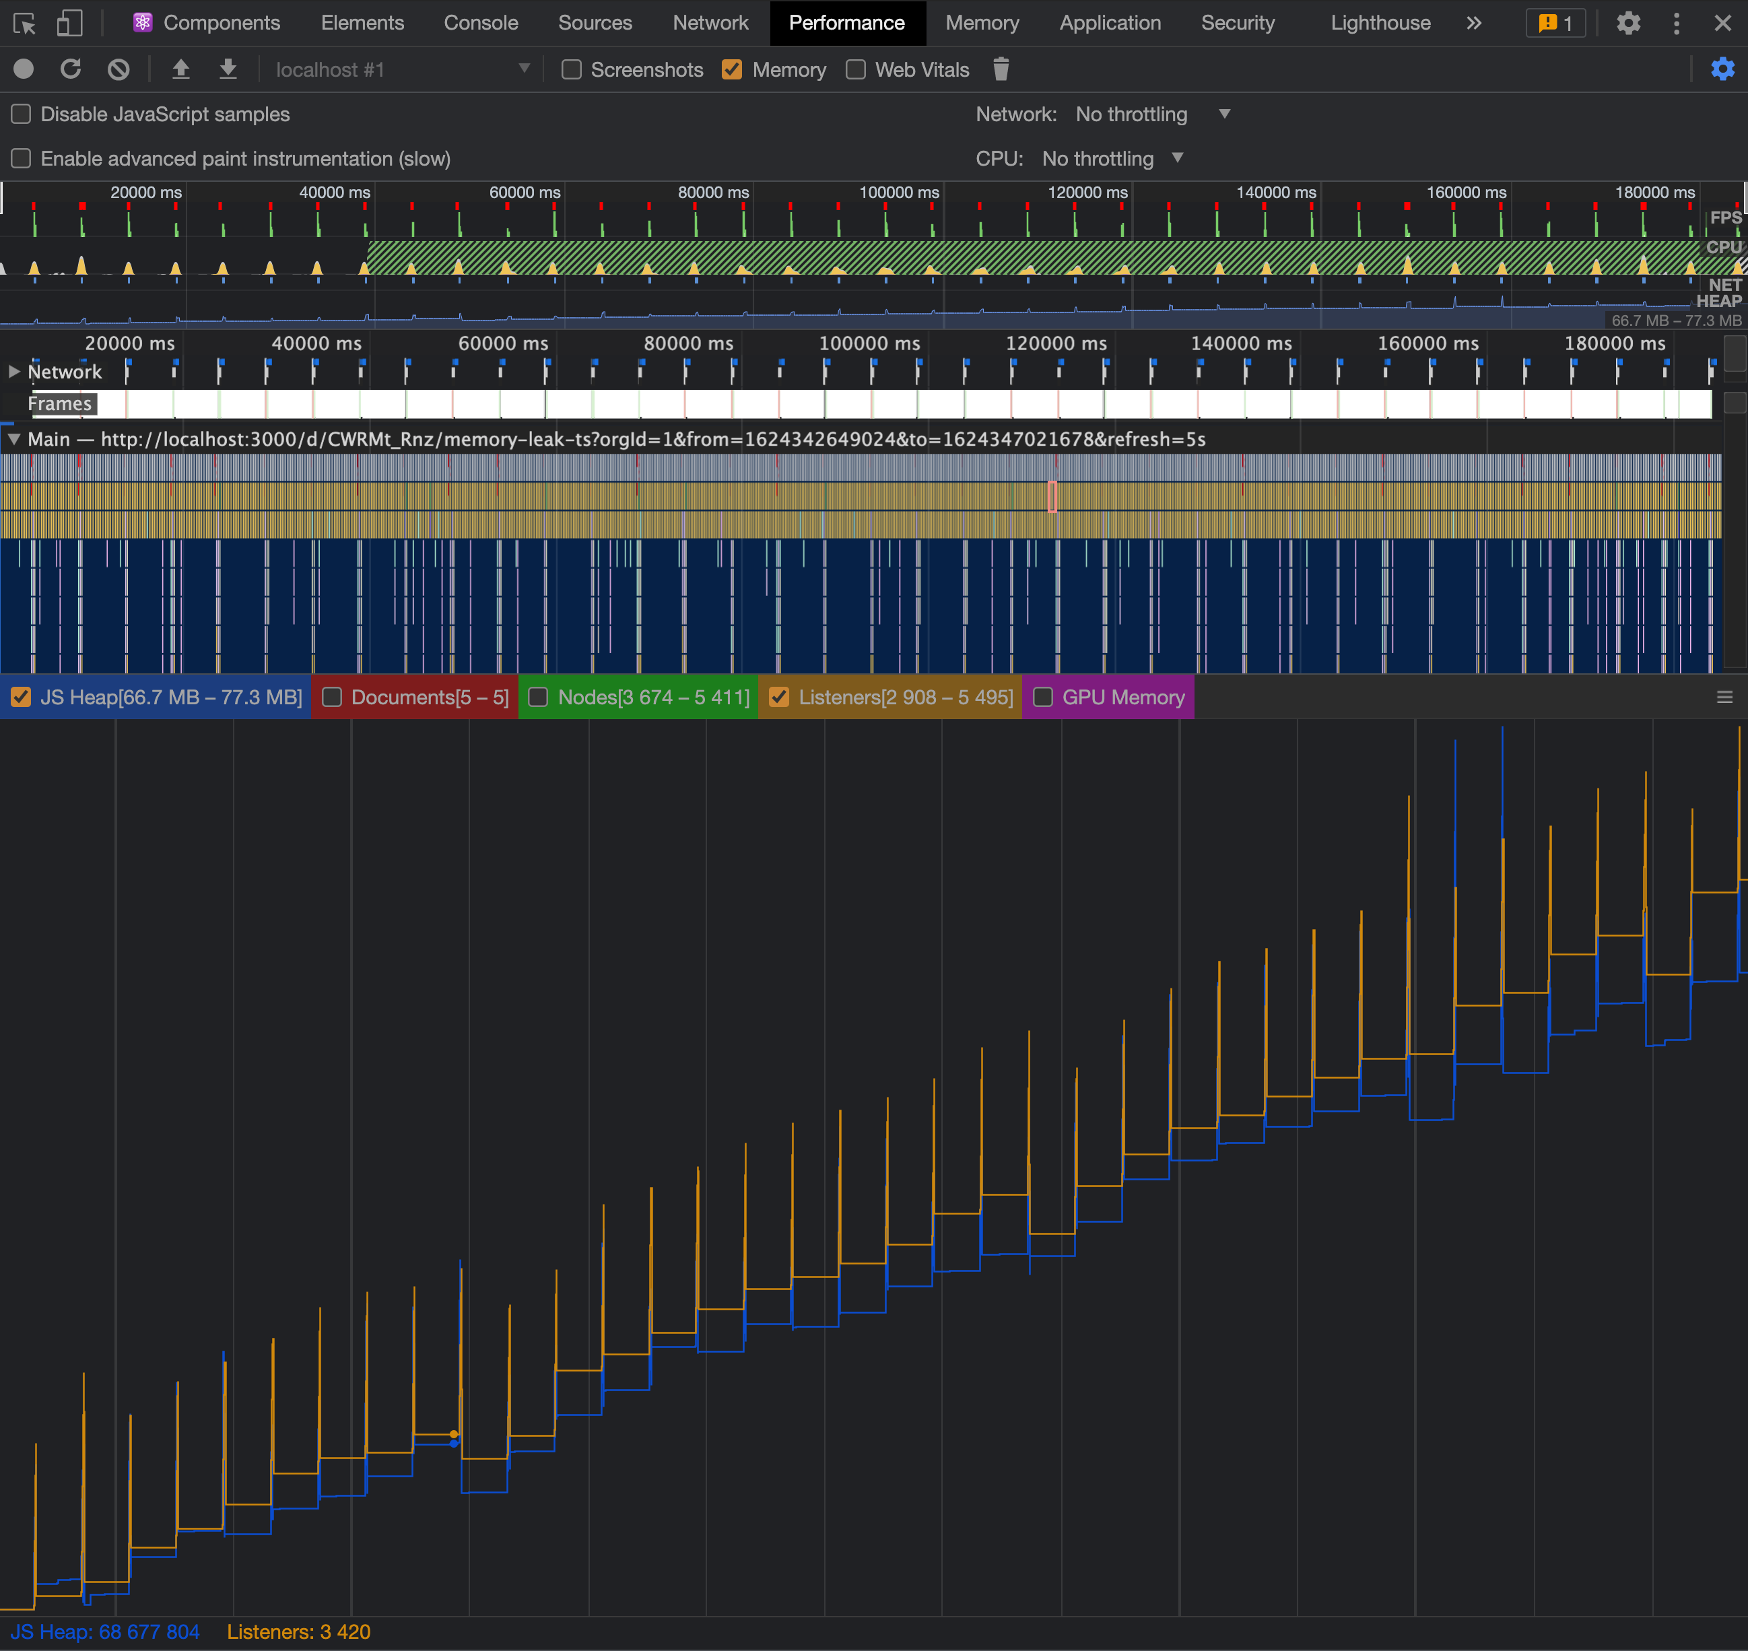
Task: Save the current profile to disk
Action: [228, 69]
